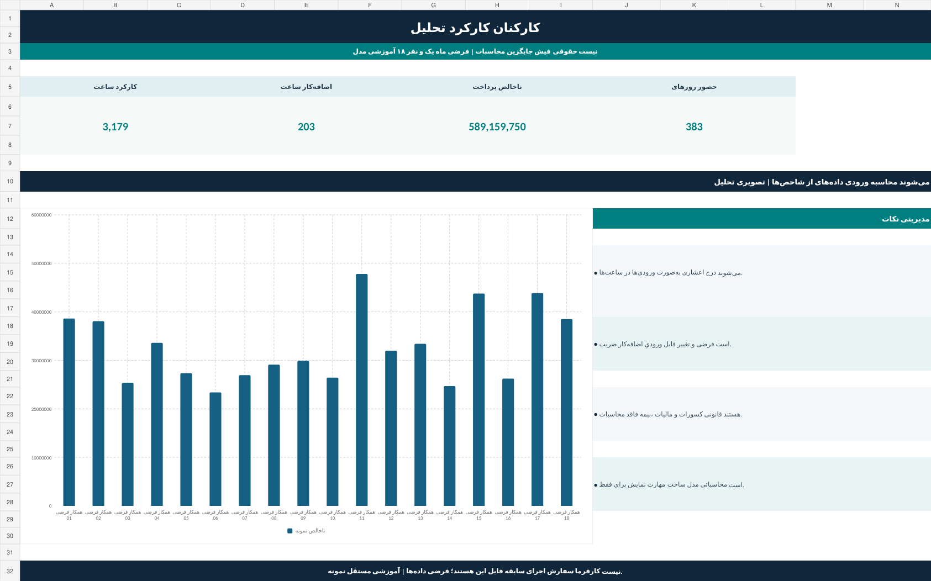Click the teal subtitle banner in row 3
The width and height of the screenshot is (931, 581).
[475, 51]
